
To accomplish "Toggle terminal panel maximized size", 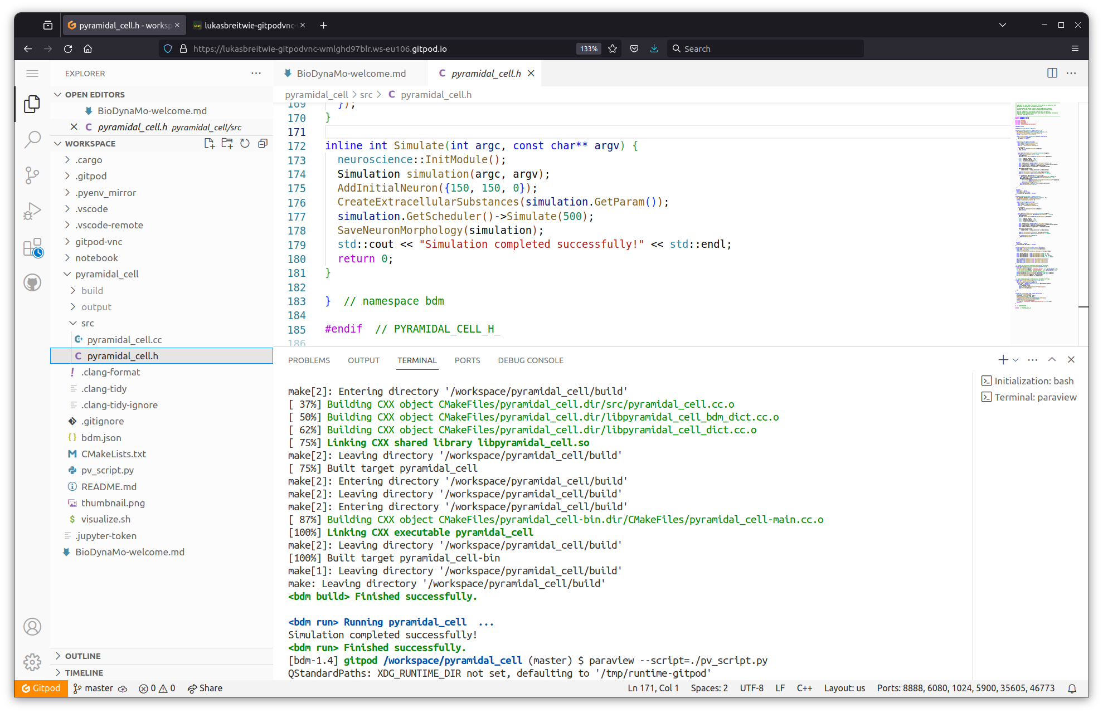I will click(1052, 360).
